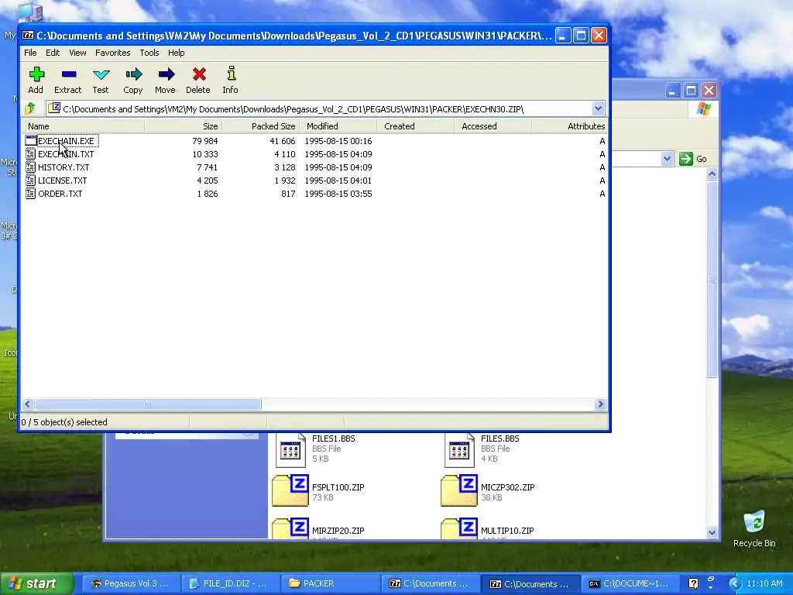Screen dimensions: 793x595
Task: Click packed size value 3 128
Action: pos(285,167)
